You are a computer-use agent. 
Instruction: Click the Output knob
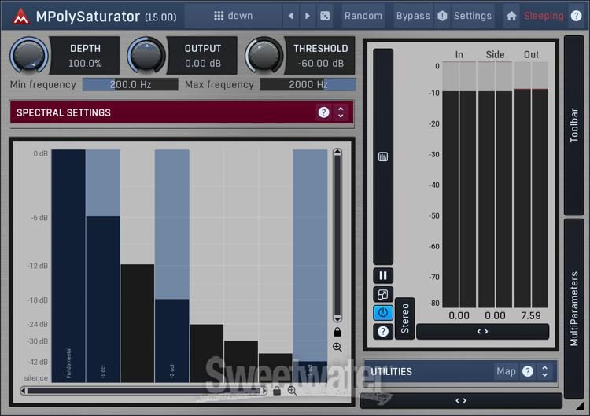tap(146, 56)
